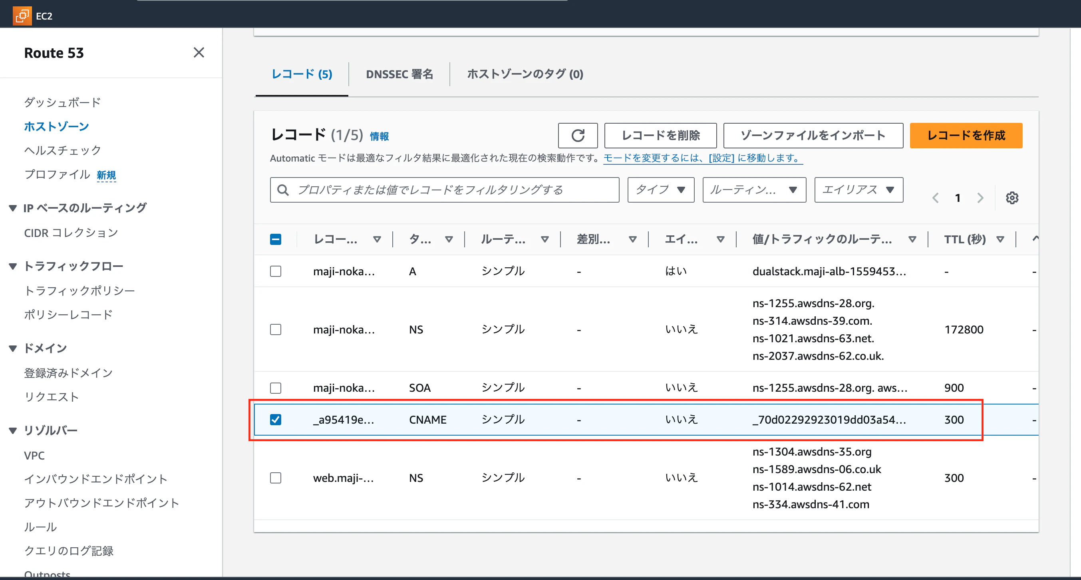
Task: Click the _a95419e... CNAME record name
Action: (x=343, y=420)
